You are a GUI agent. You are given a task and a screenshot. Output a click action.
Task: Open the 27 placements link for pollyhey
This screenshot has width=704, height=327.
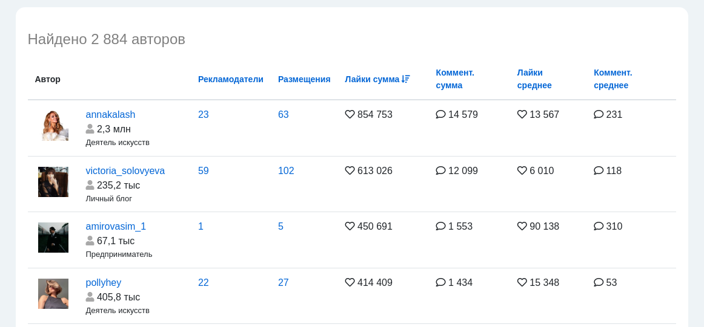284,282
